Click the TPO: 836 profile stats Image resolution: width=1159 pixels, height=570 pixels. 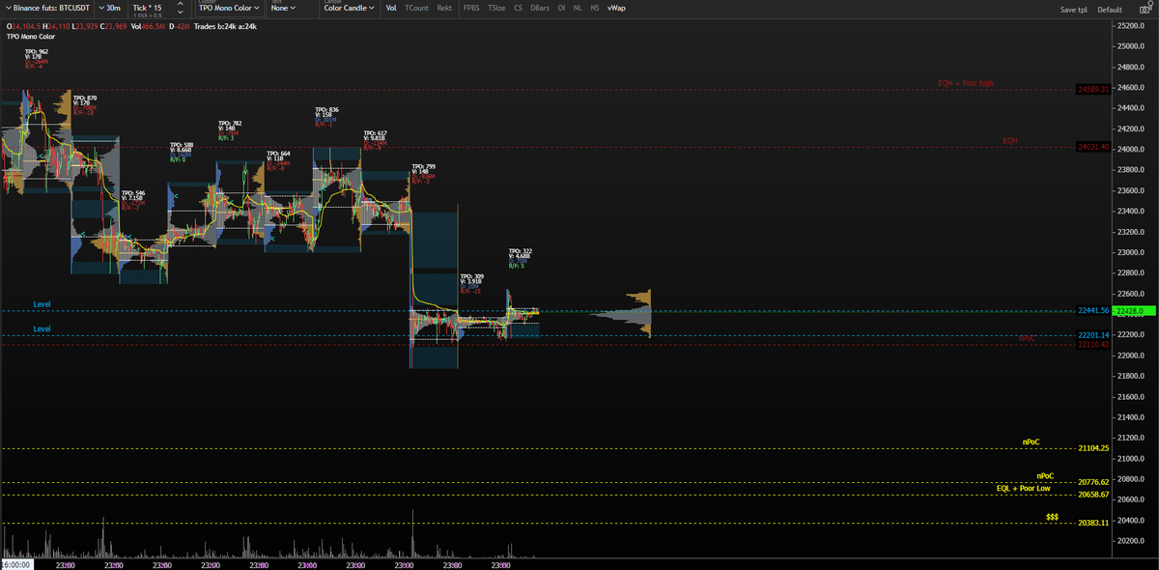327,117
